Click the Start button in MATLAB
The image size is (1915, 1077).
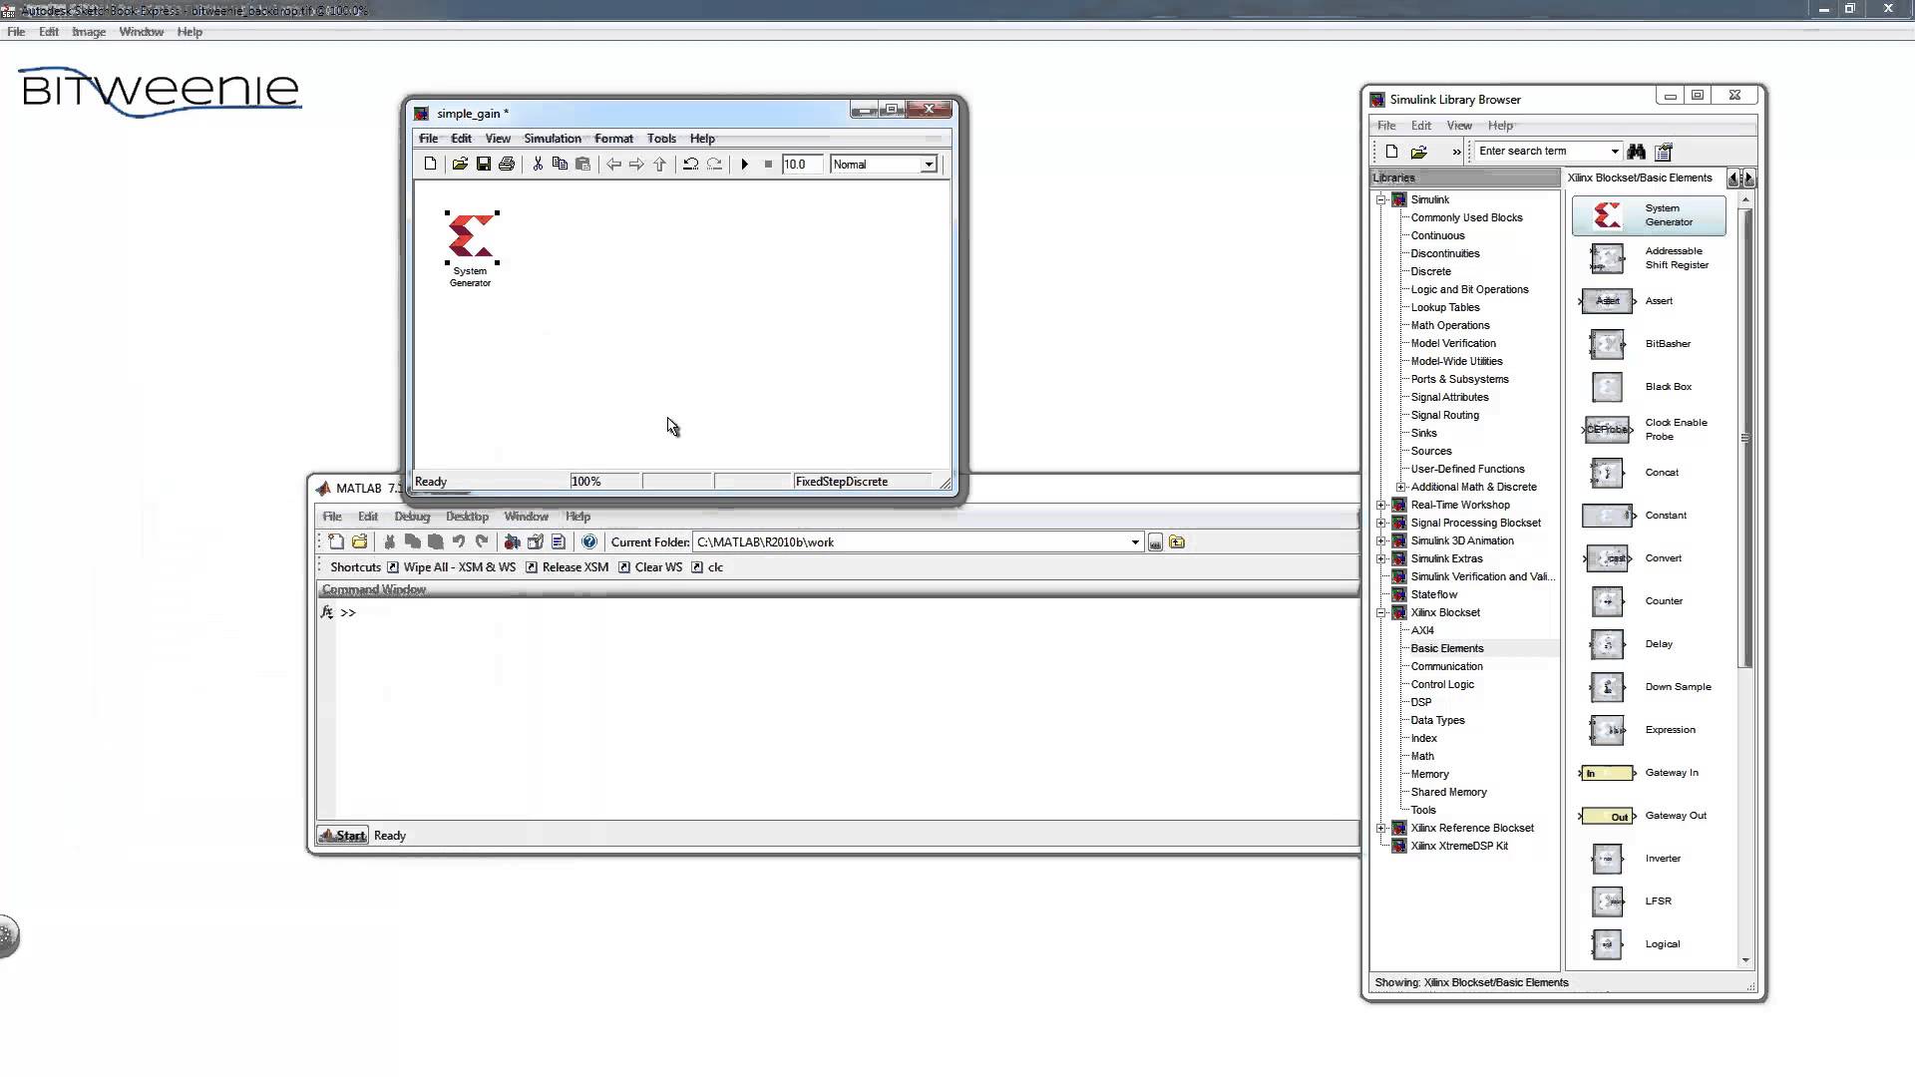[342, 835]
